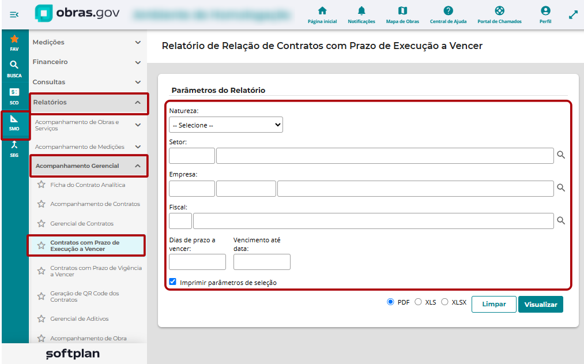The width and height of the screenshot is (584, 364).
Task: Favorite Gerencial de Aditivos star
Action: [x=42, y=318]
